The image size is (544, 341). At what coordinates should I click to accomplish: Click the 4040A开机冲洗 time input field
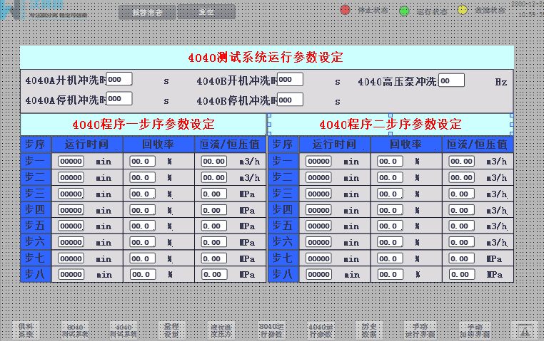pyautogui.click(x=119, y=79)
